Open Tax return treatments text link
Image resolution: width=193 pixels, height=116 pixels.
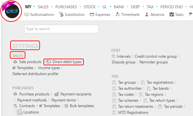point(136,106)
